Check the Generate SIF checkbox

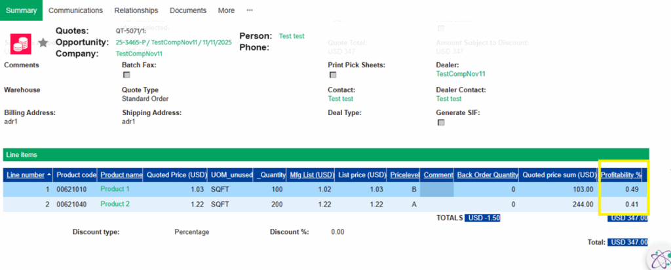[x=440, y=122]
